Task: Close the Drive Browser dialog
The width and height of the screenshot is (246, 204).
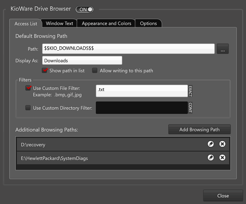Action: point(223,196)
